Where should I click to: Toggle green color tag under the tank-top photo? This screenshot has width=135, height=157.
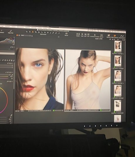pyautogui.click(x=101, y=110)
